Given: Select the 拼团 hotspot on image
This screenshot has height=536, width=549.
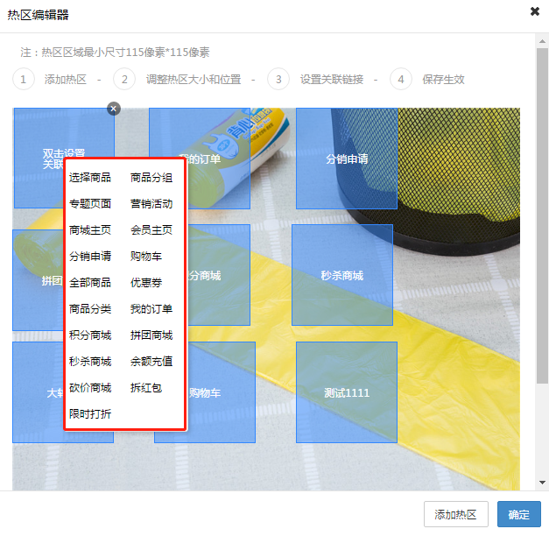Looking at the screenshot, I should coord(38,280).
